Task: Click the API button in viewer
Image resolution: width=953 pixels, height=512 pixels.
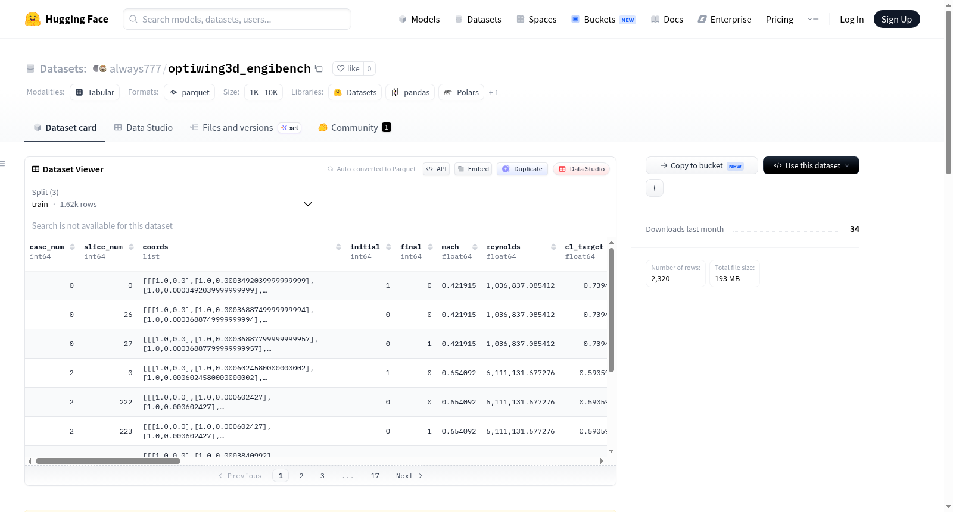Action: (436, 169)
